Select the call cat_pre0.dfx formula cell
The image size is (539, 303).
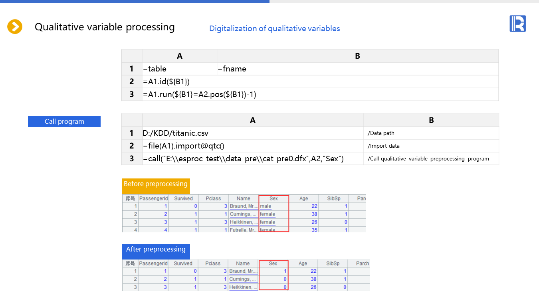click(x=252, y=158)
